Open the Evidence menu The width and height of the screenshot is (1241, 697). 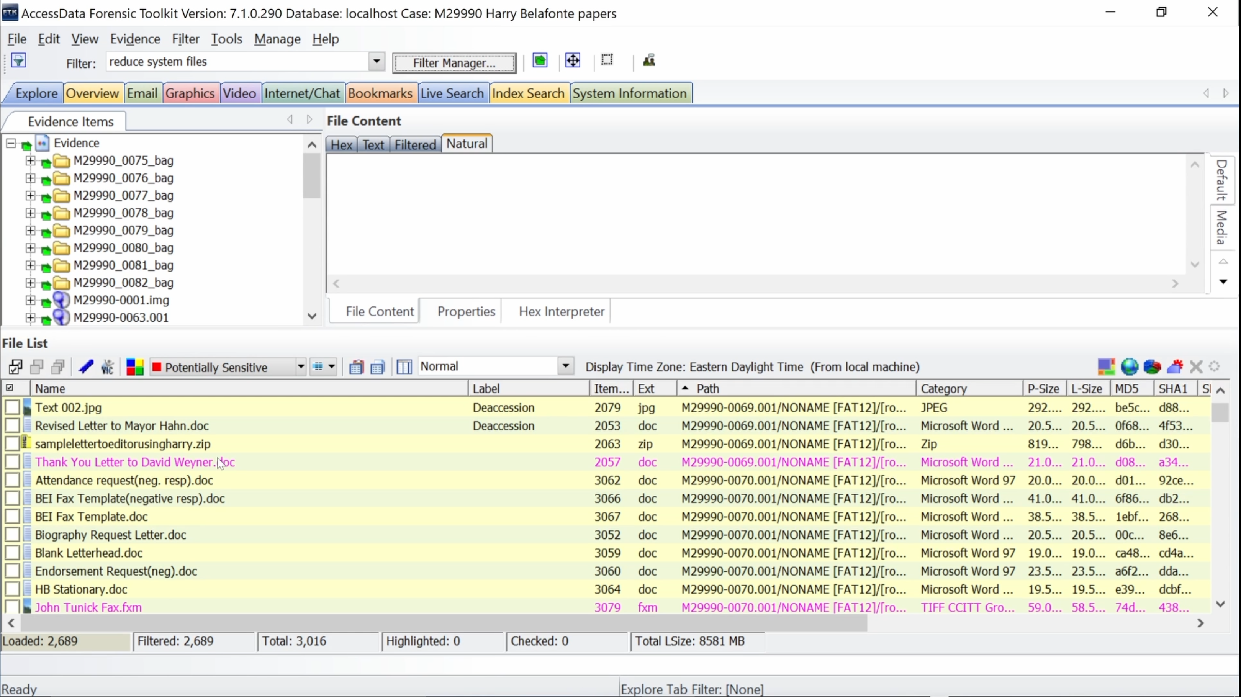click(x=135, y=39)
